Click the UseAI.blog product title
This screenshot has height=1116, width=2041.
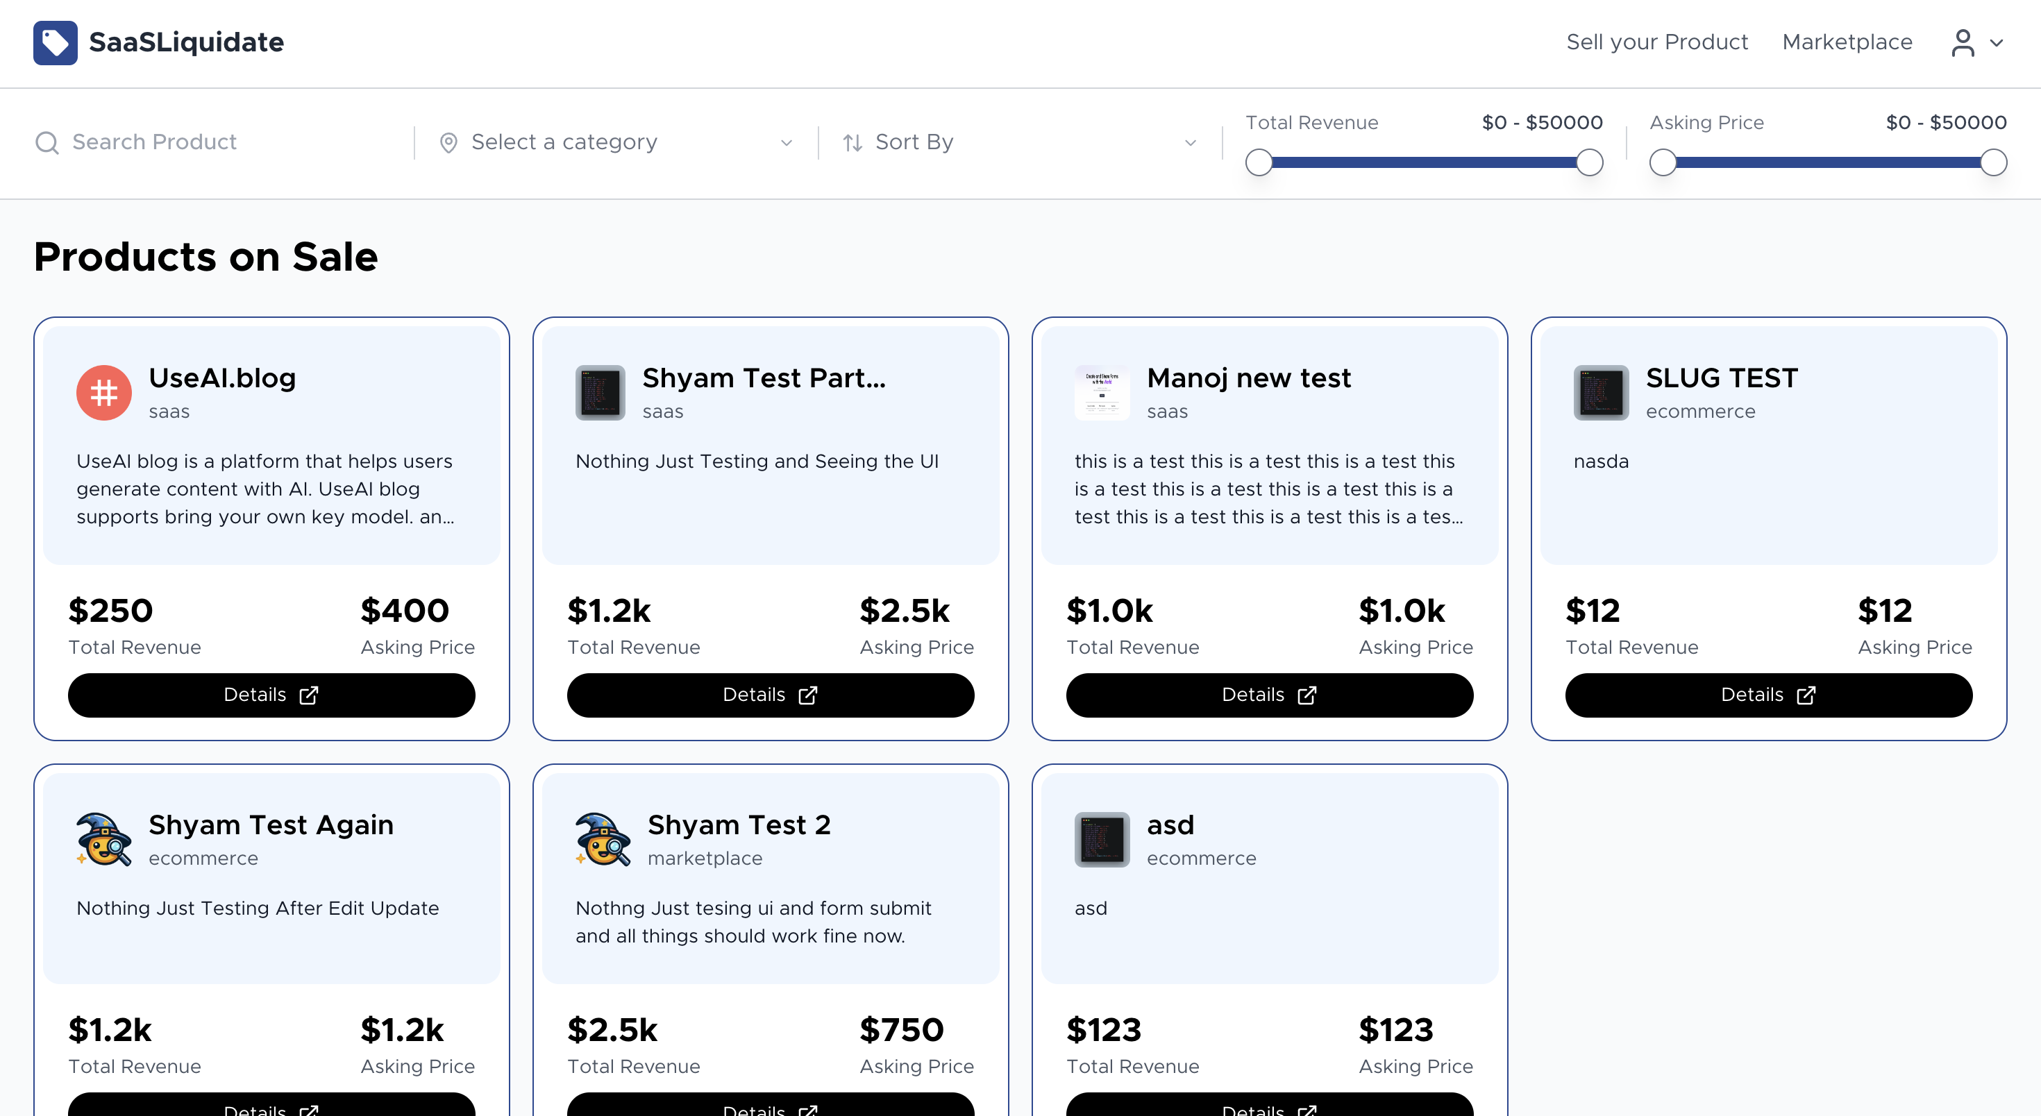click(222, 378)
